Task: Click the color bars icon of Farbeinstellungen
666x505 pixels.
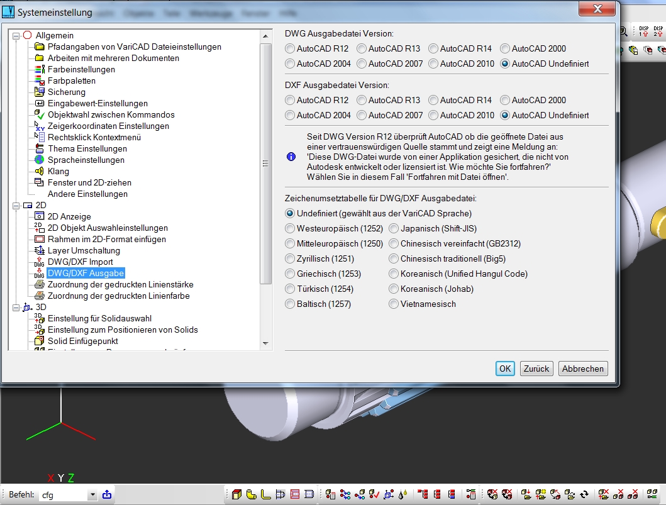Action: pyautogui.click(x=39, y=69)
